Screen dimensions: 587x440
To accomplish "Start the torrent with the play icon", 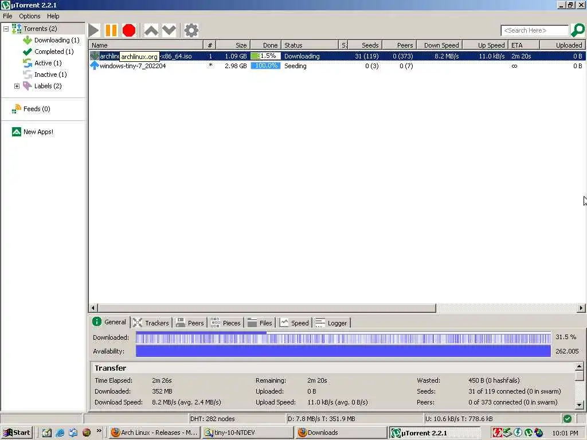I will [x=94, y=31].
